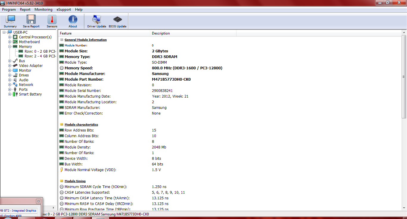Launch Driver Update from the toolbar
Image resolution: width=407 pixels, height=219 pixels.
97,21
